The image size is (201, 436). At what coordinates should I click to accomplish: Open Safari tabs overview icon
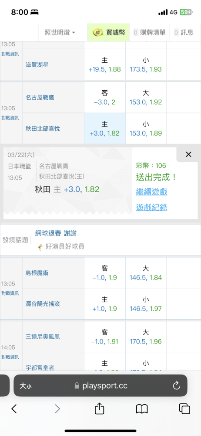pyautogui.click(x=184, y=409)
